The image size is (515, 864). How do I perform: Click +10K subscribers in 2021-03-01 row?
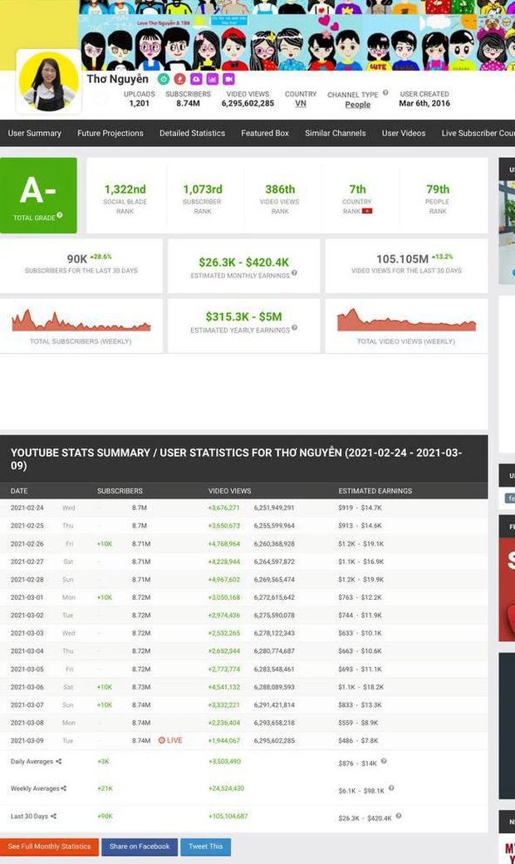coord(105,597)
